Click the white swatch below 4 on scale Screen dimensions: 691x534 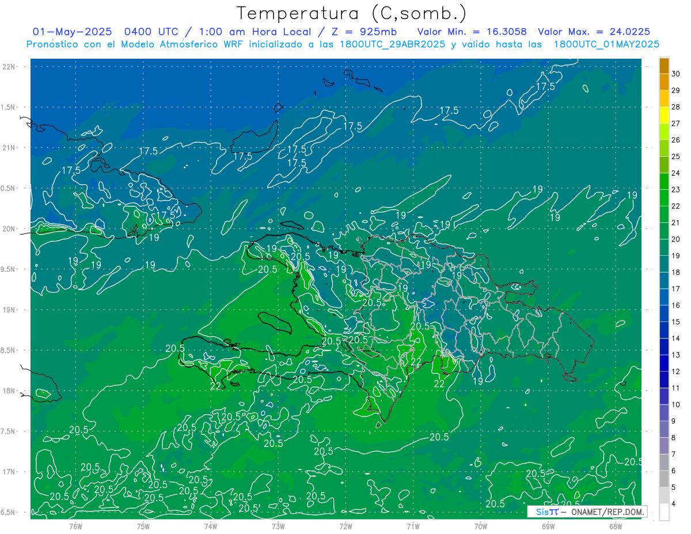[x=664, y=512]
